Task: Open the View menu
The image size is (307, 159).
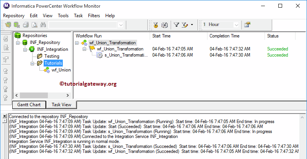Action: point(47,16)
